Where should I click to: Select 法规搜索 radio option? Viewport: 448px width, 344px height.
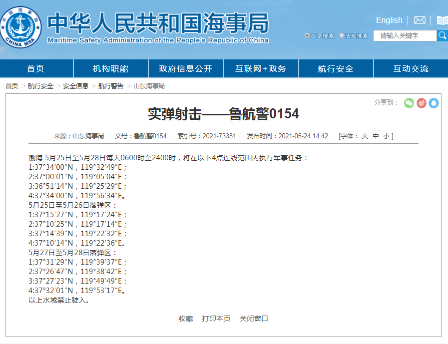click(x=342, y=36)
